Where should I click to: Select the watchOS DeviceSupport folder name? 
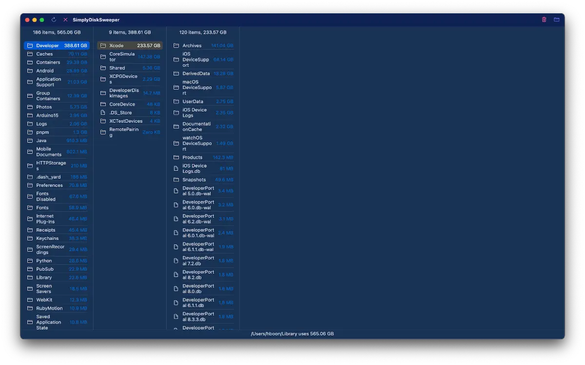[197, 144]
